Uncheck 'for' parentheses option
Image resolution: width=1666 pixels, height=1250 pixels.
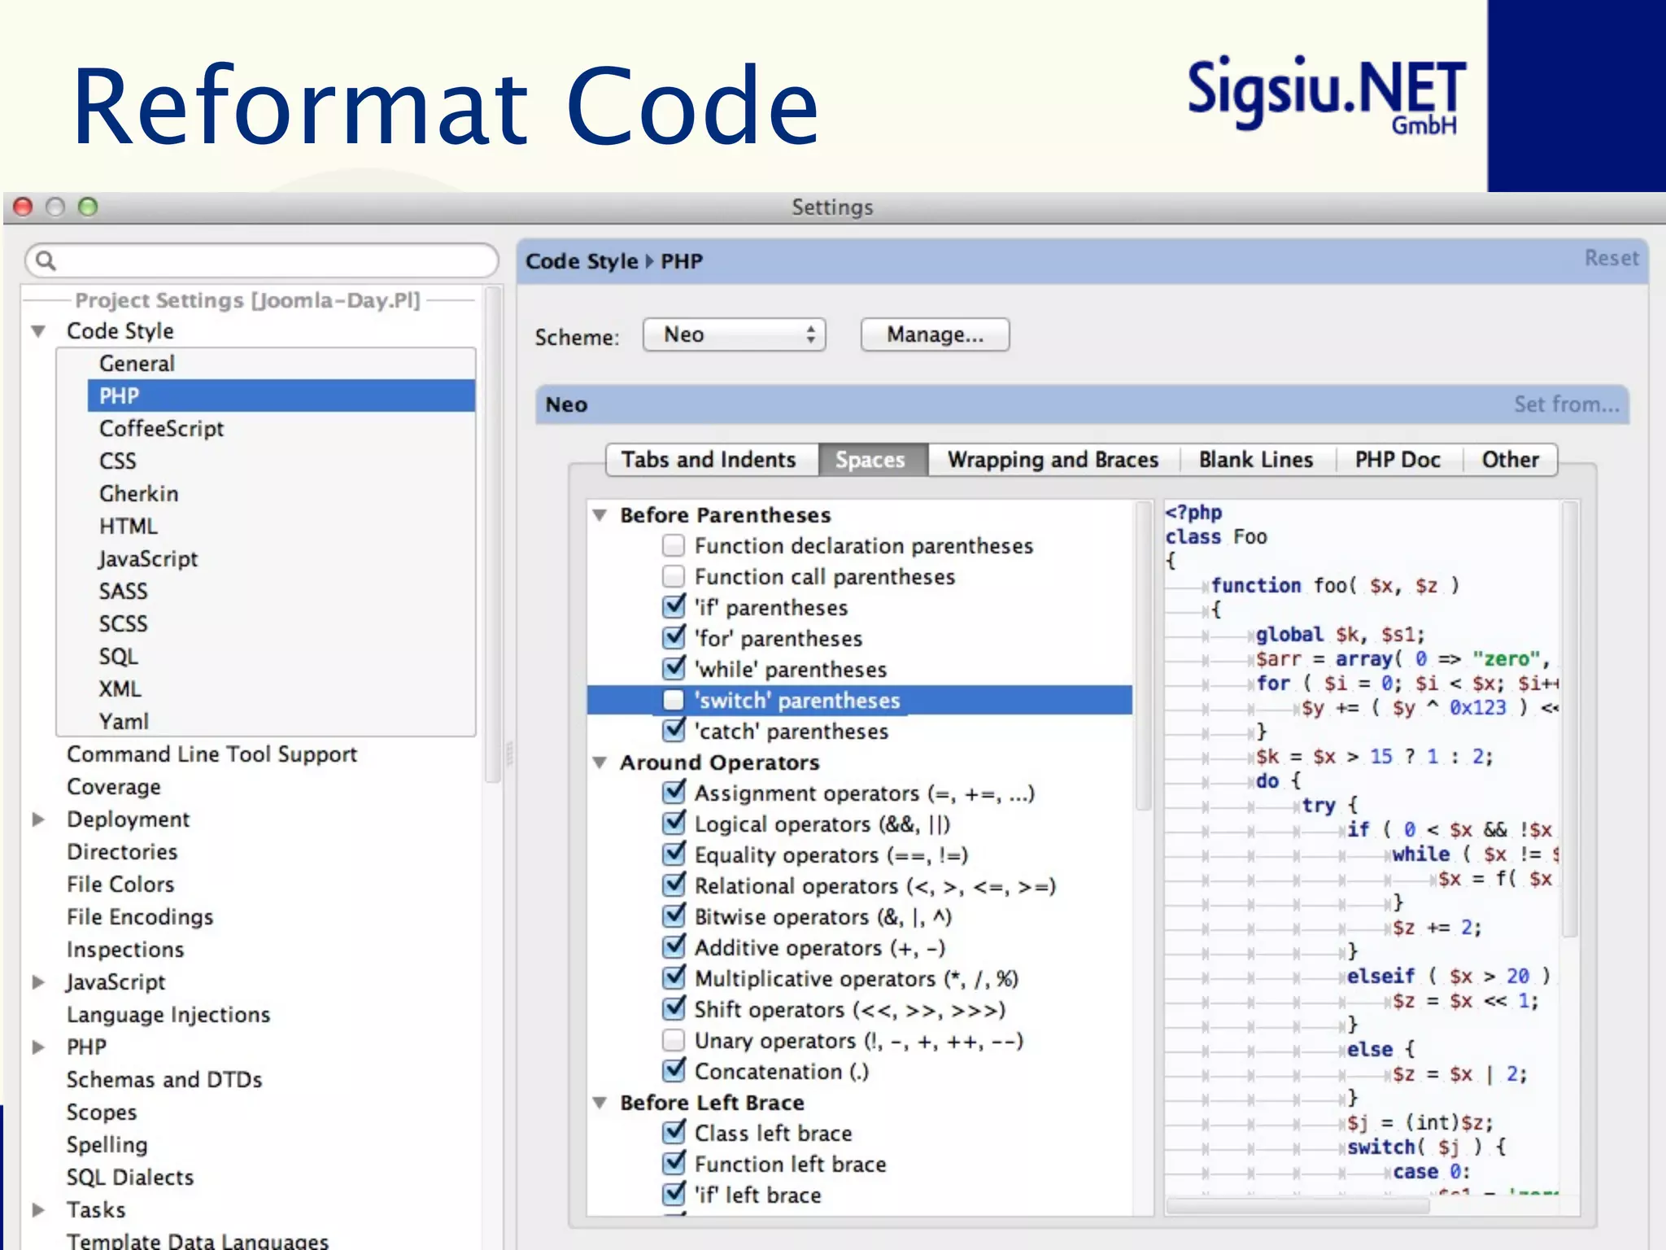(x=674, y=638)
